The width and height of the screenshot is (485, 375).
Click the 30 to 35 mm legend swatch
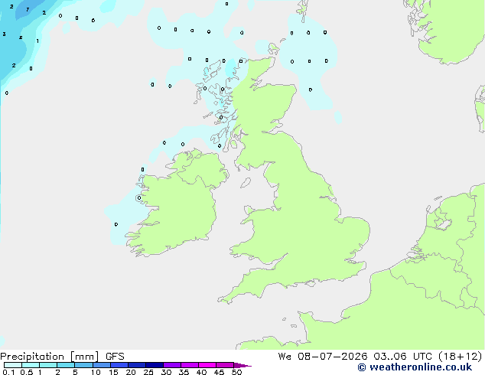[x=172, y=365]
